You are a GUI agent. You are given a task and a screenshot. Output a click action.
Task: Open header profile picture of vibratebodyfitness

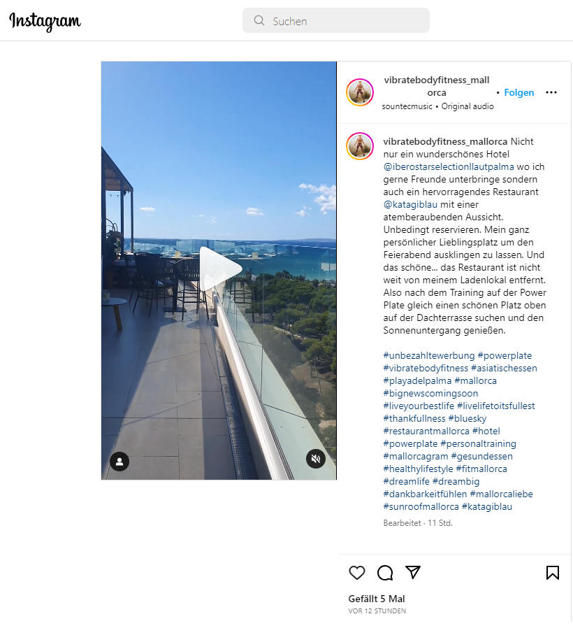[x=360, y=92]
